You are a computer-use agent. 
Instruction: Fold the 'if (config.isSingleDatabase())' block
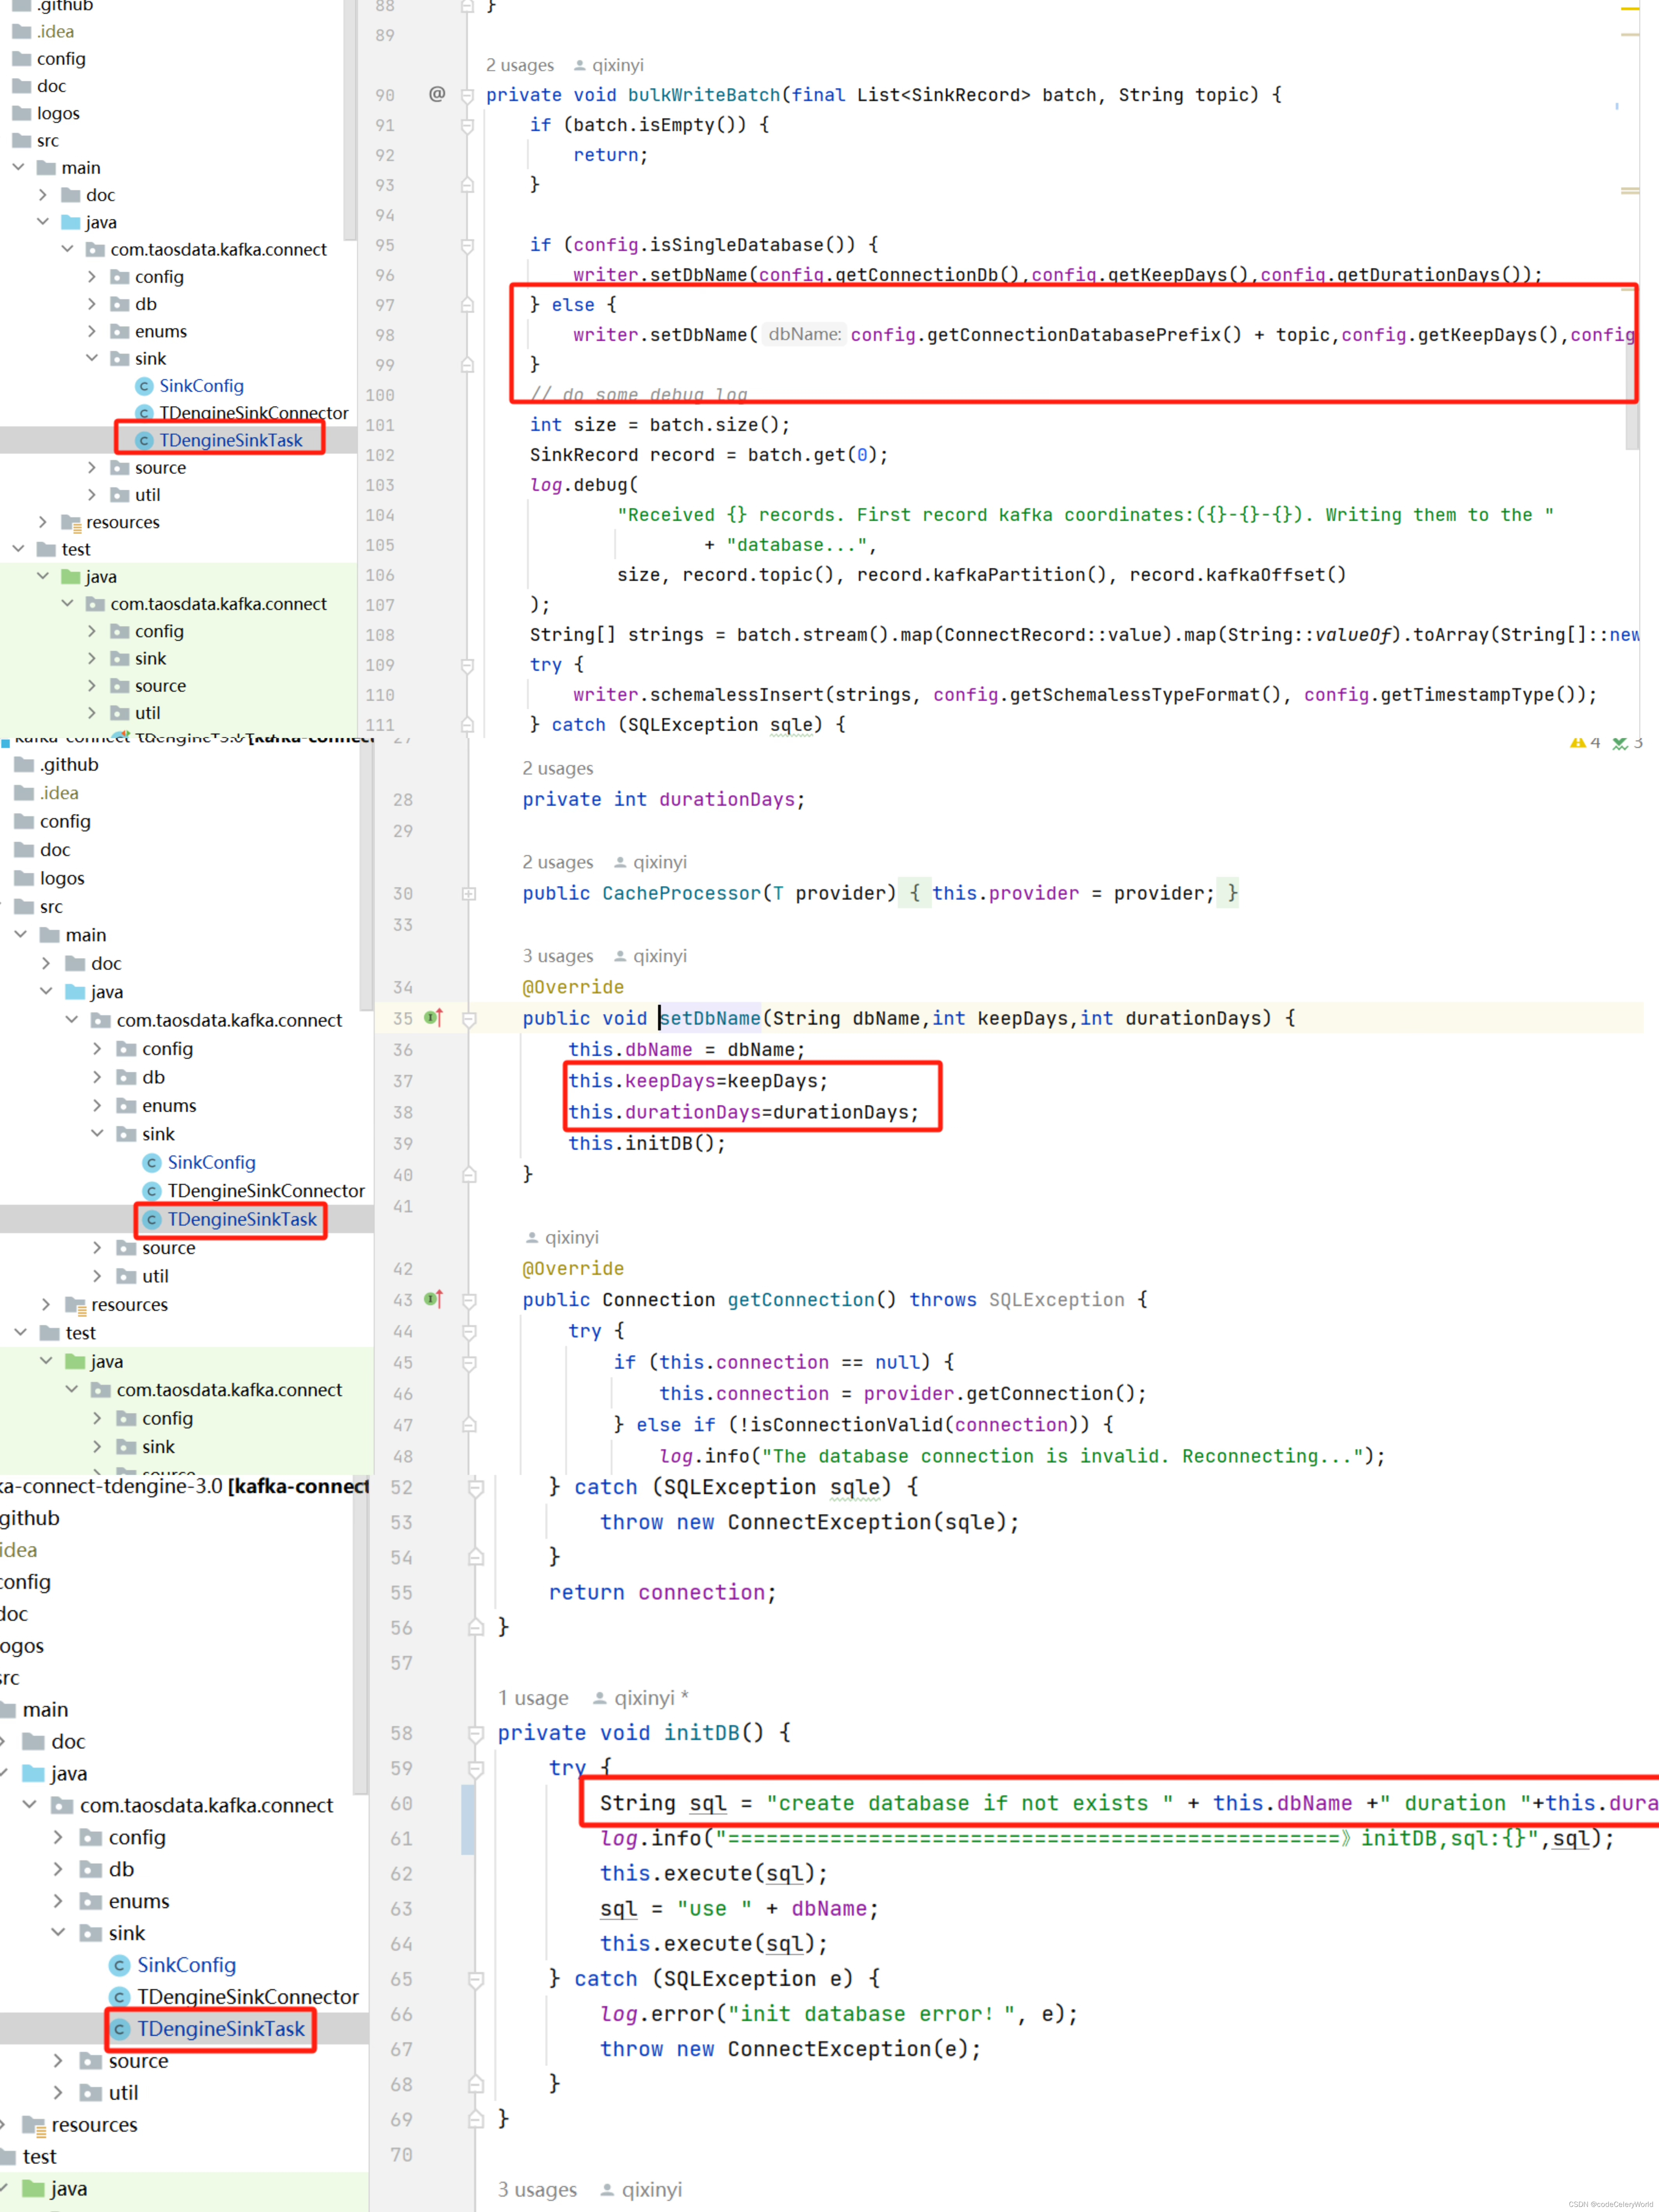(x=467, y=245)
